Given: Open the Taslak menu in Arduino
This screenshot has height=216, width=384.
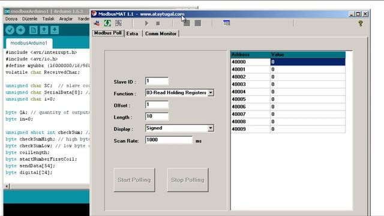Looking at the screenshot, I should [48, 19].
